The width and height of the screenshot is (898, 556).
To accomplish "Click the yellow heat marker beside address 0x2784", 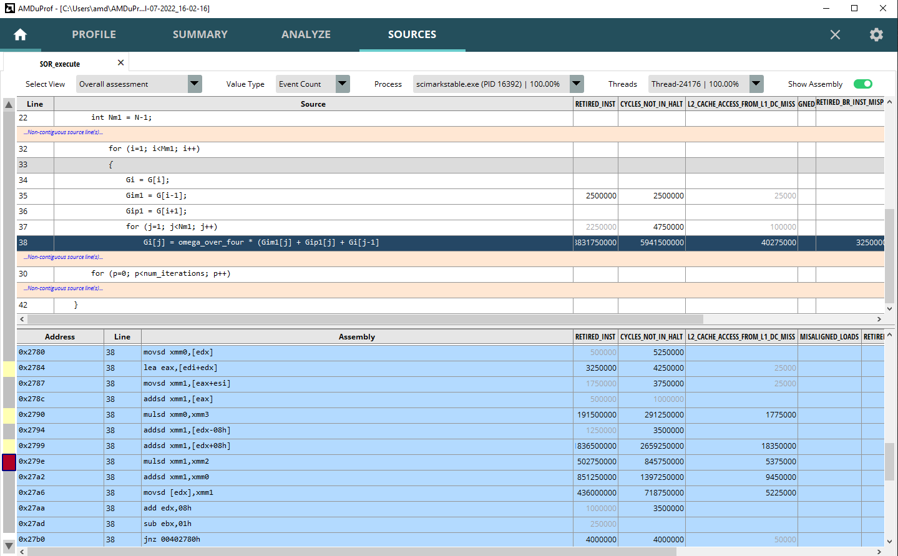I will point(8,368).
